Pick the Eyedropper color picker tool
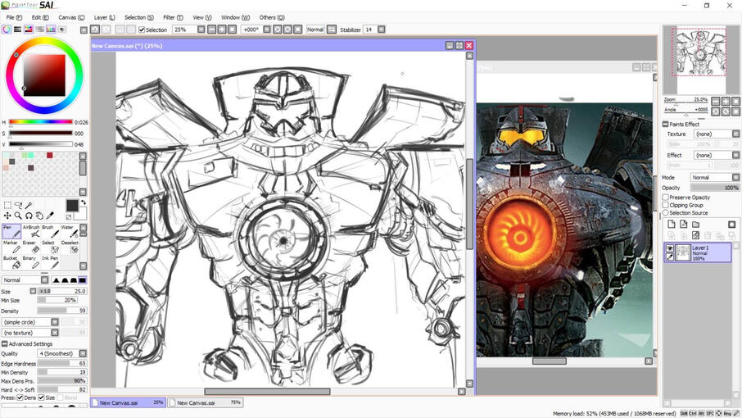The height and width of the screenshot is (418, 742). coord(50,216)
